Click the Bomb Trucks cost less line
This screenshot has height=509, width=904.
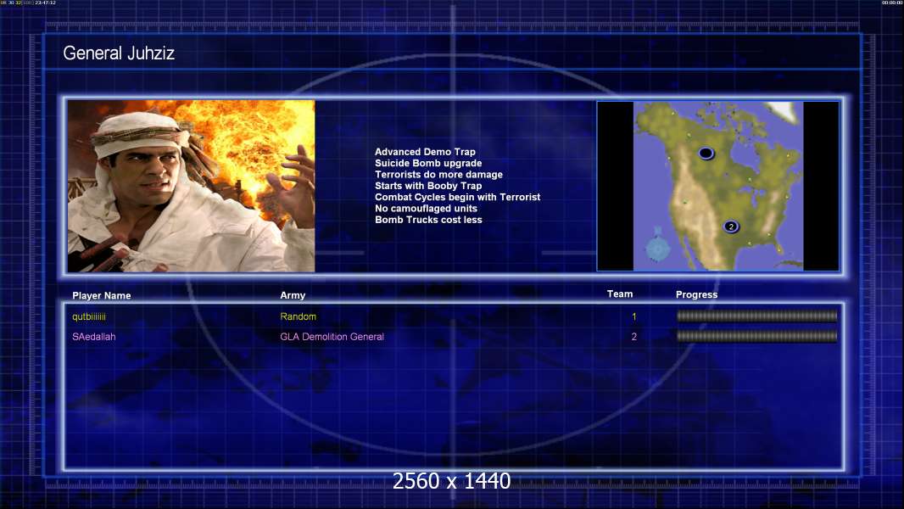tap(428, 220)
